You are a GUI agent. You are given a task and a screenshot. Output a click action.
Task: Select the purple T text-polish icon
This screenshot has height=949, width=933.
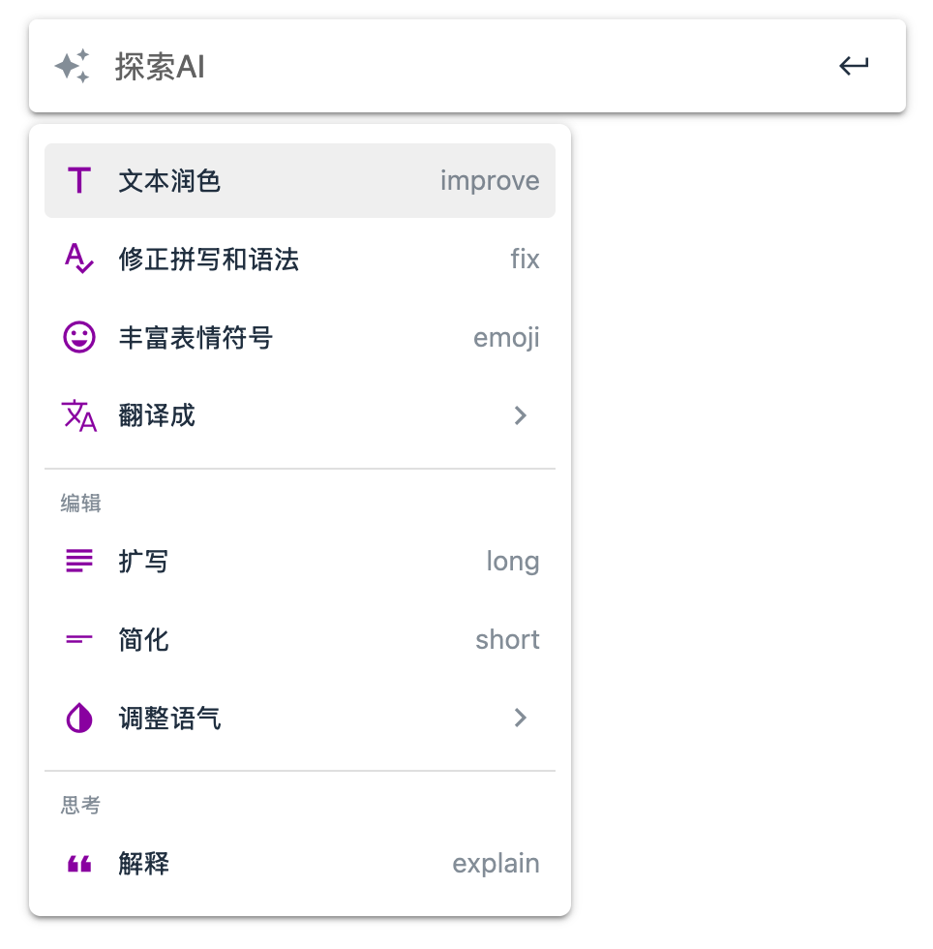77,180
